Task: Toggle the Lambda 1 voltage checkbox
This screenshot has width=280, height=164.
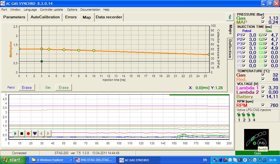Action: 263,88
